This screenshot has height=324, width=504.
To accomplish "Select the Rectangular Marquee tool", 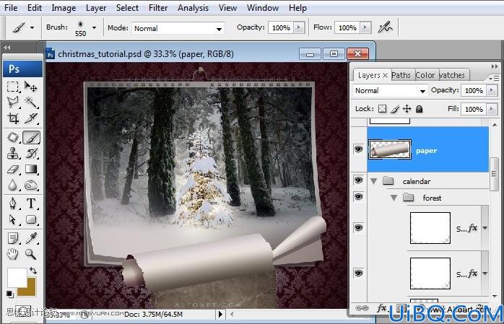I will coord(13,87).
